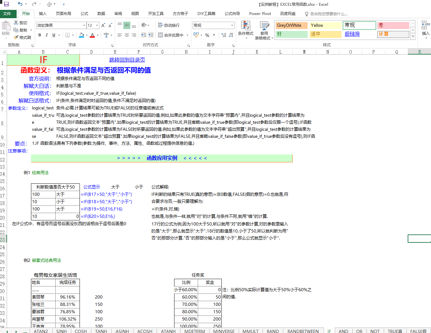This screenshot has height=333, width=431.
Task: Open the number format dropdown 常规
Action: click(232, 26)
